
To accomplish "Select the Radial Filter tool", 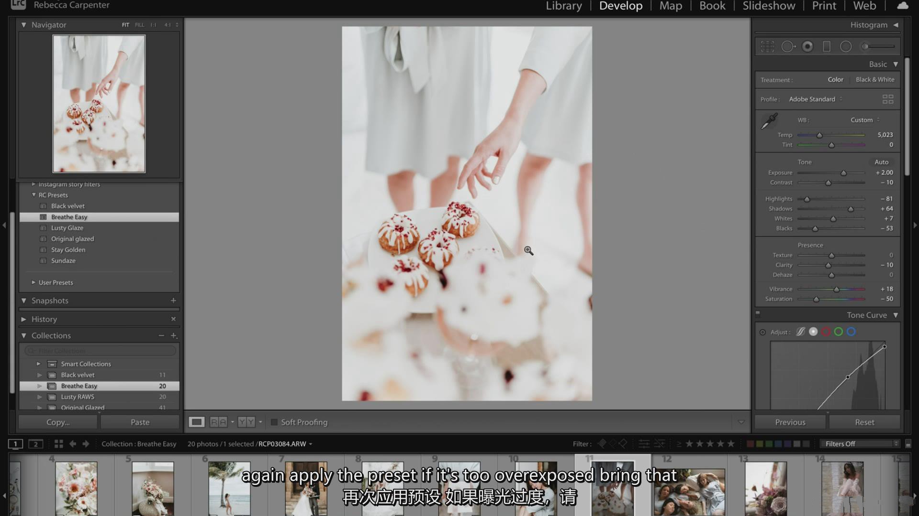I will [x=846, y=46].
